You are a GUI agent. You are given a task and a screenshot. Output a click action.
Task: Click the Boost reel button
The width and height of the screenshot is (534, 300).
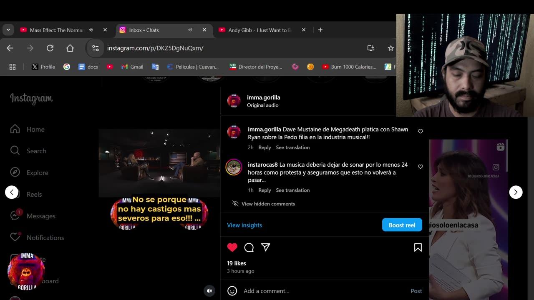tap(402, 225)
